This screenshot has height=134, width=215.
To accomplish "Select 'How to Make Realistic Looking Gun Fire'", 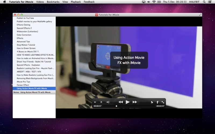I will coord(34,75).
